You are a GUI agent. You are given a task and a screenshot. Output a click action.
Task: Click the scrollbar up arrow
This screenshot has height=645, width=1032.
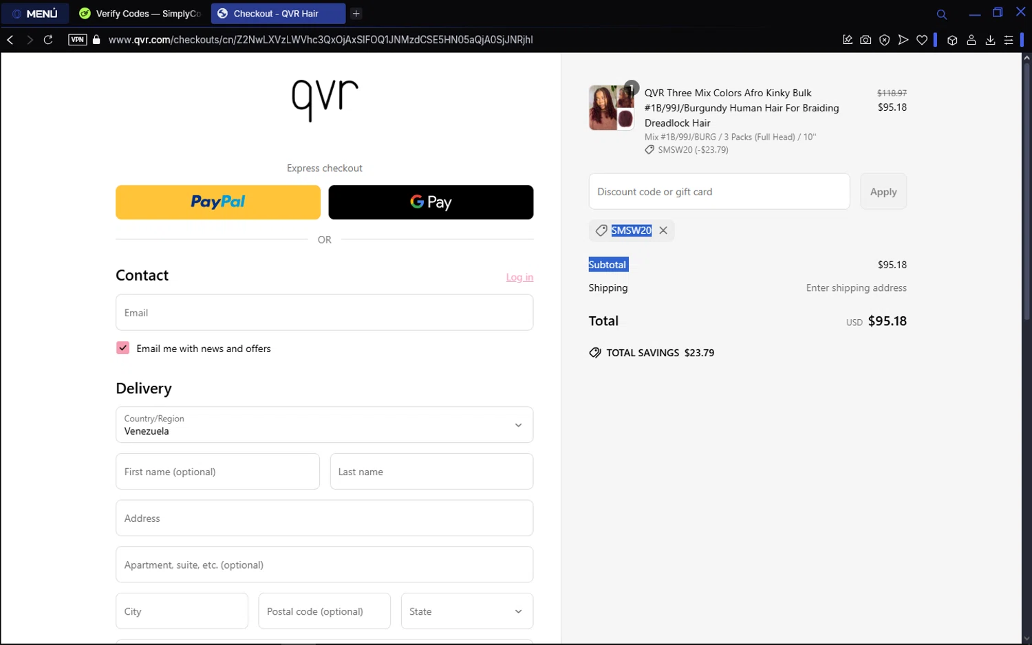(x=1026, y=58)
